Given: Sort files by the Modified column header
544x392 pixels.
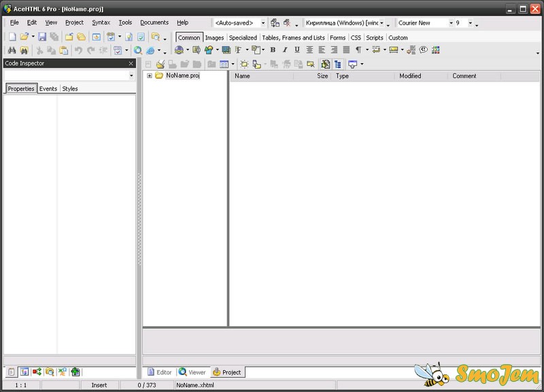Looking at the screenshot, I should pos(421,76).
